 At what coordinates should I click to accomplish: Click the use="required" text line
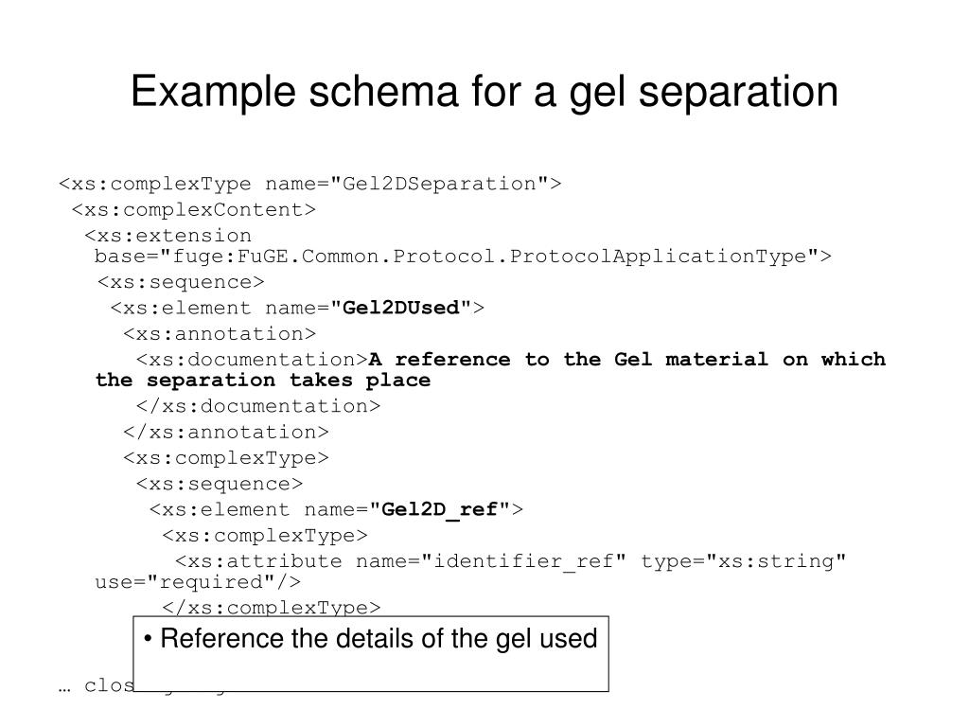pos(198,582)
